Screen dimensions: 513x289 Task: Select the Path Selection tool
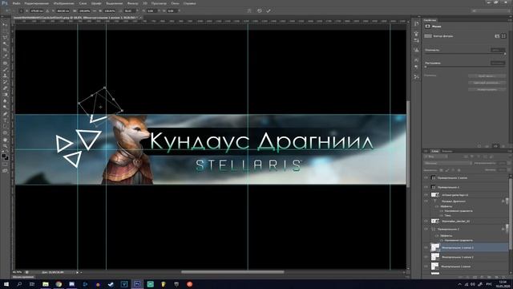[5, 127]
